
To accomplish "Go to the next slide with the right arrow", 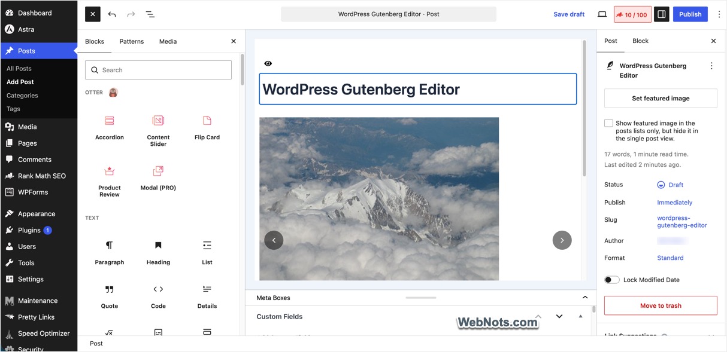I will click(x=562, y=240).
